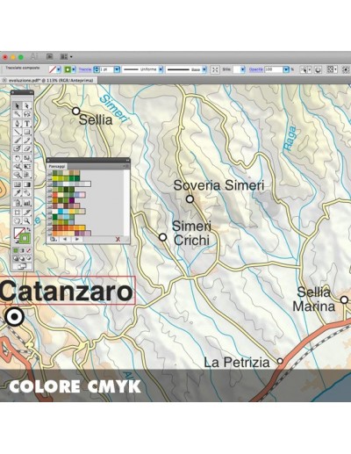Click the stroke weight 1 pt field
The width and height of the screenshot is (351, 454).
[x=106, y=69]
